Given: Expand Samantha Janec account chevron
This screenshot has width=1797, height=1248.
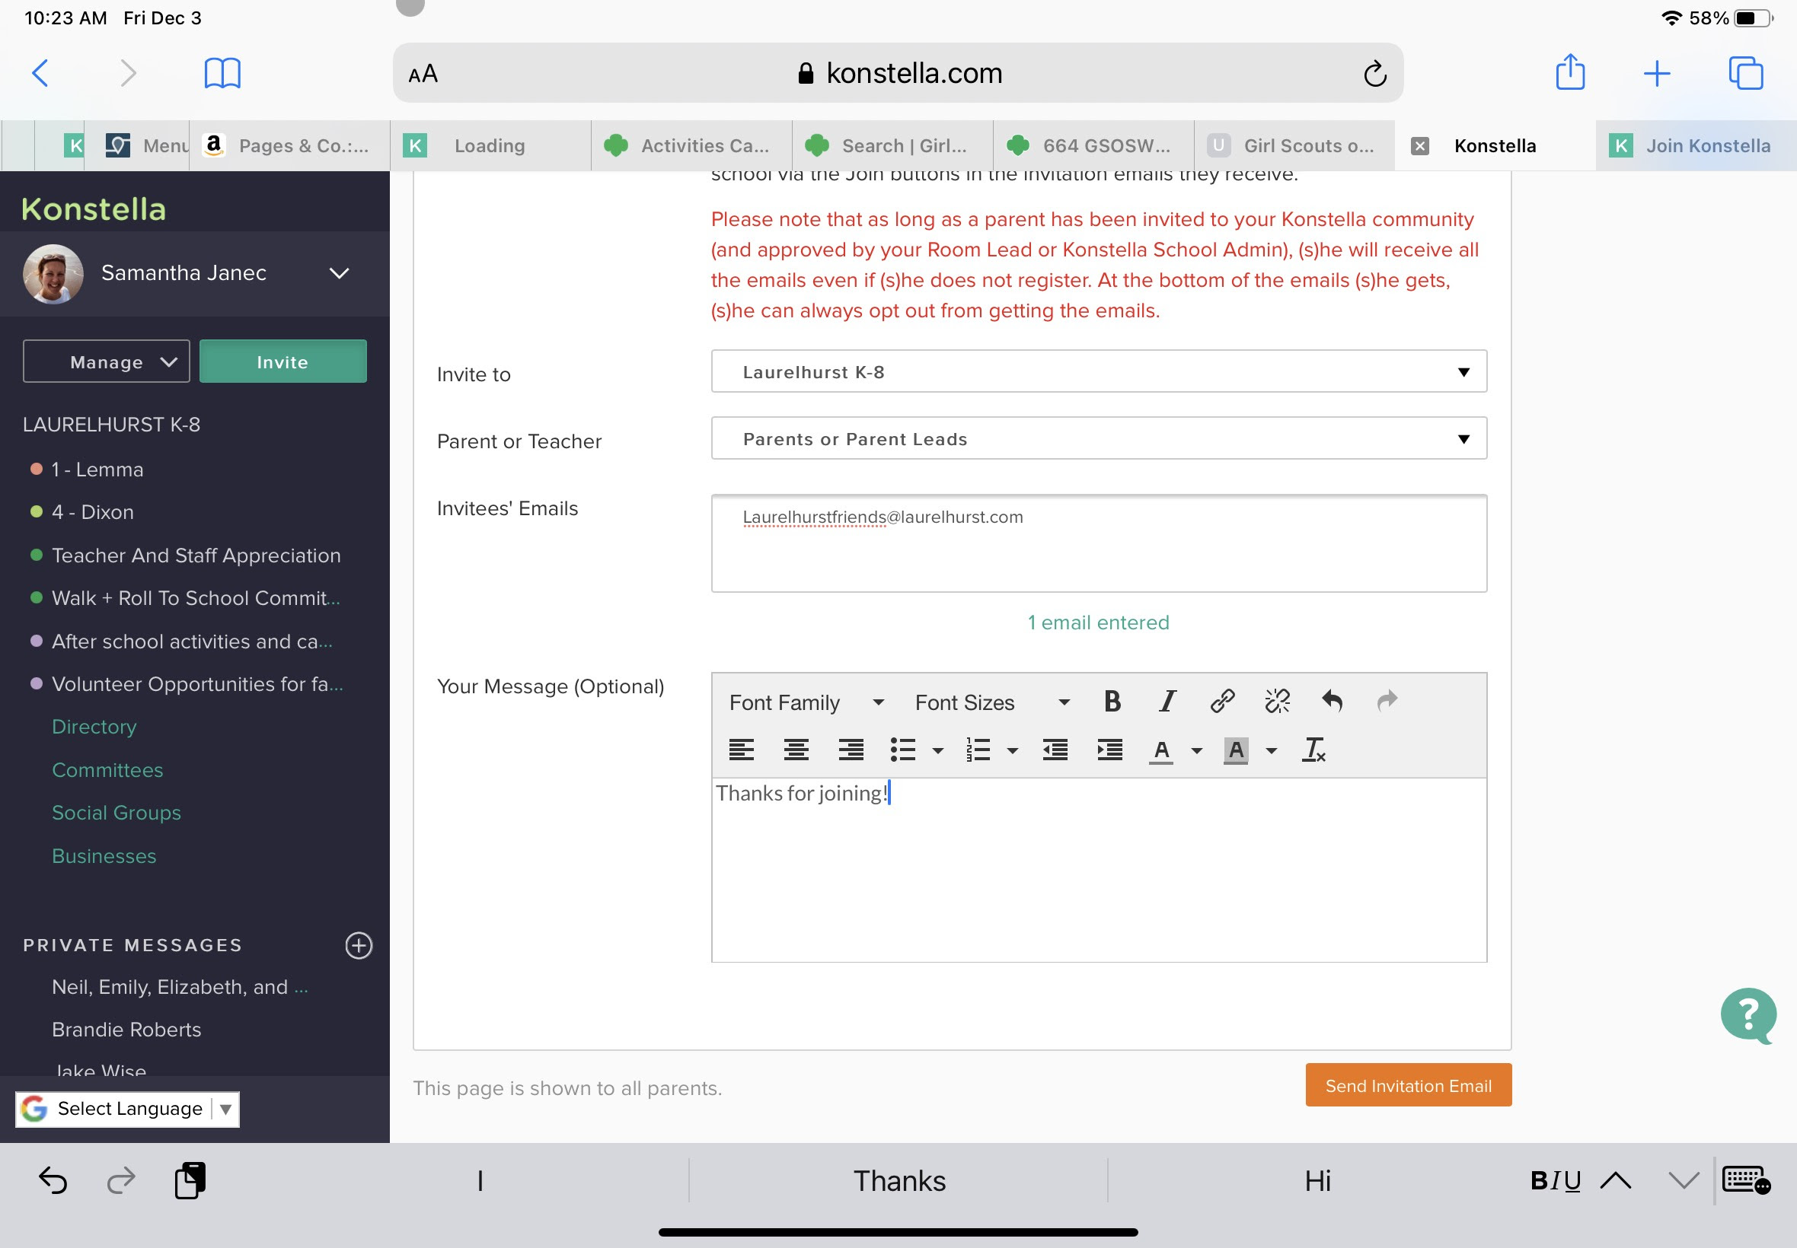Looking at the screenshot, I should pyautogui.click(x=339, y=273).
